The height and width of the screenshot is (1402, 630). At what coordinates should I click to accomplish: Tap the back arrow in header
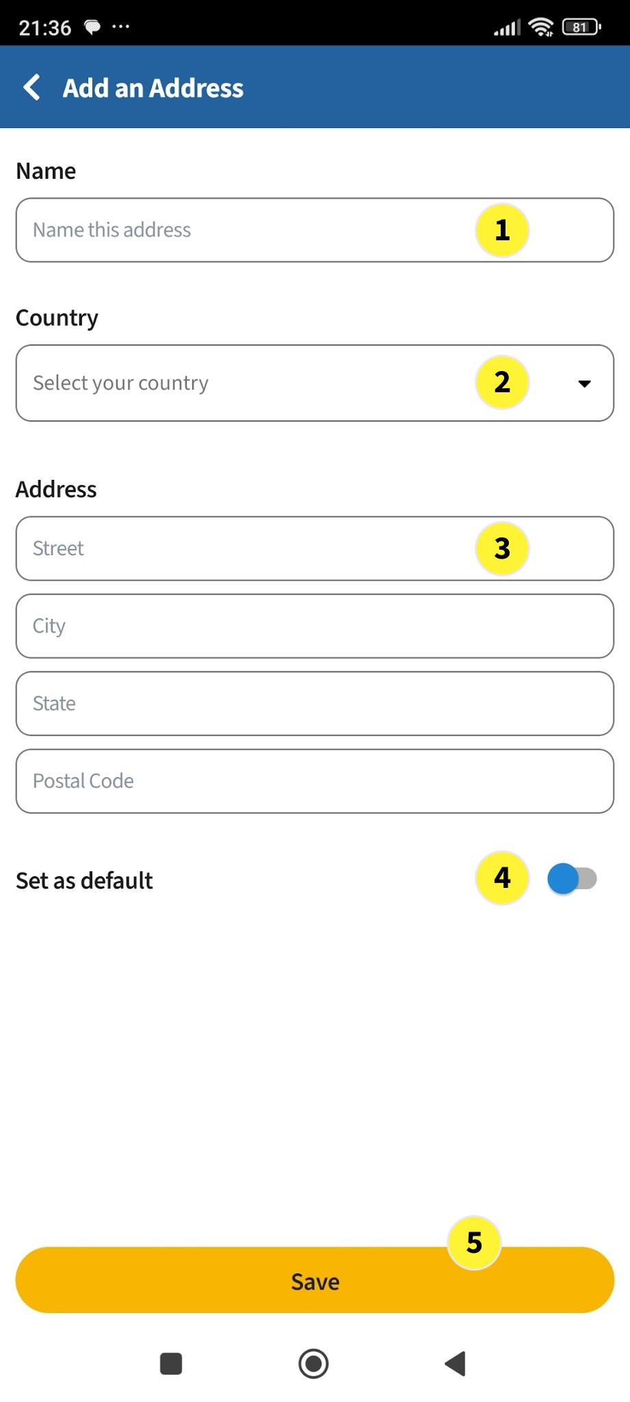pyautogui.click(x=32, y=88)
